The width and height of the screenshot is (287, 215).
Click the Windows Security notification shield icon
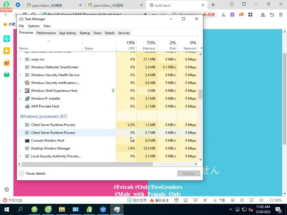27,83
